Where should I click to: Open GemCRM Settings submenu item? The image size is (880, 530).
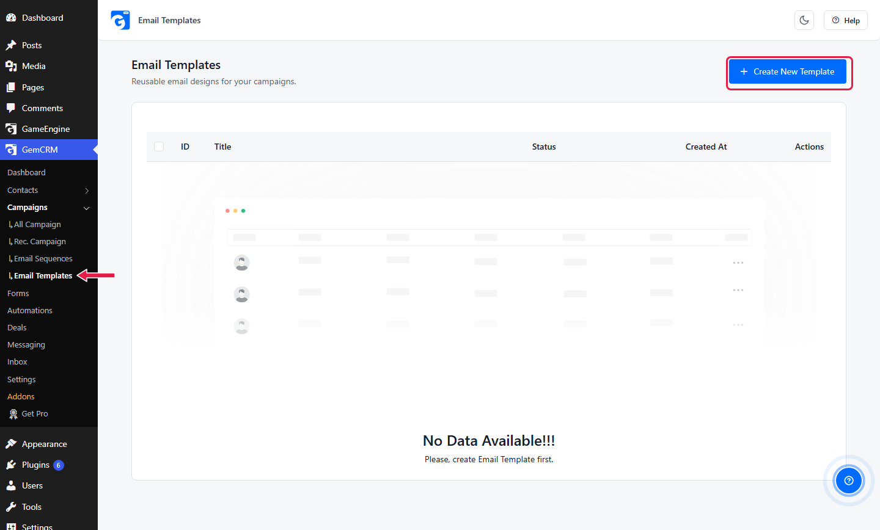pos(21,380)
